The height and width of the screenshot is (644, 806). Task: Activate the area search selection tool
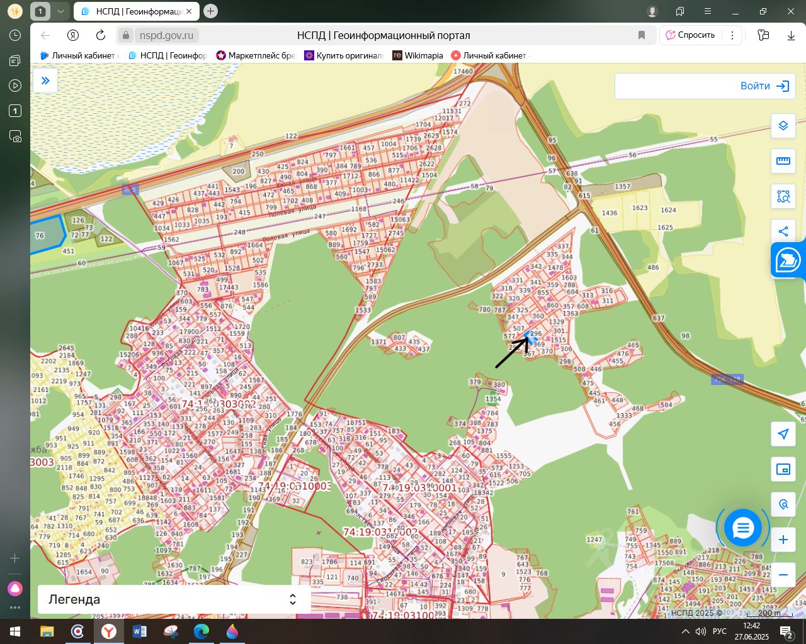coord(783,196)
